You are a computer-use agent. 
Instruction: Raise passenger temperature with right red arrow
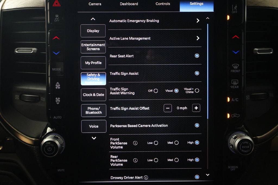[x=236, y=37]
